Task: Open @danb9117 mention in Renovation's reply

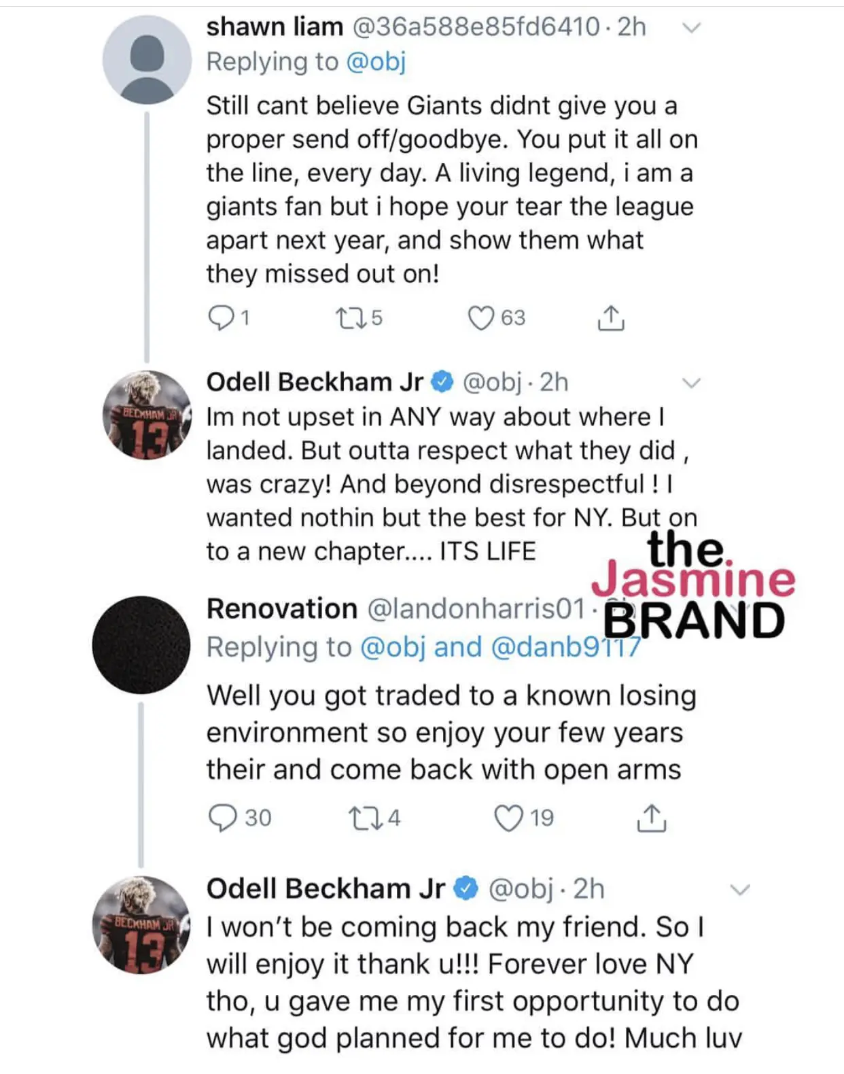Action: click(565, 647)
